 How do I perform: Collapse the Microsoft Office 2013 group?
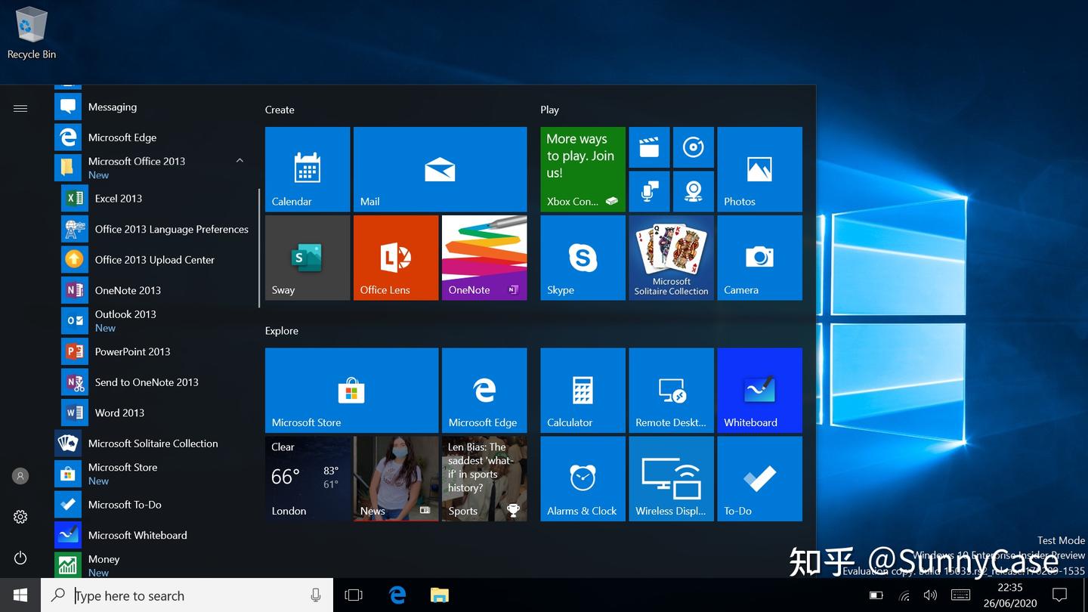click(240, 161)
